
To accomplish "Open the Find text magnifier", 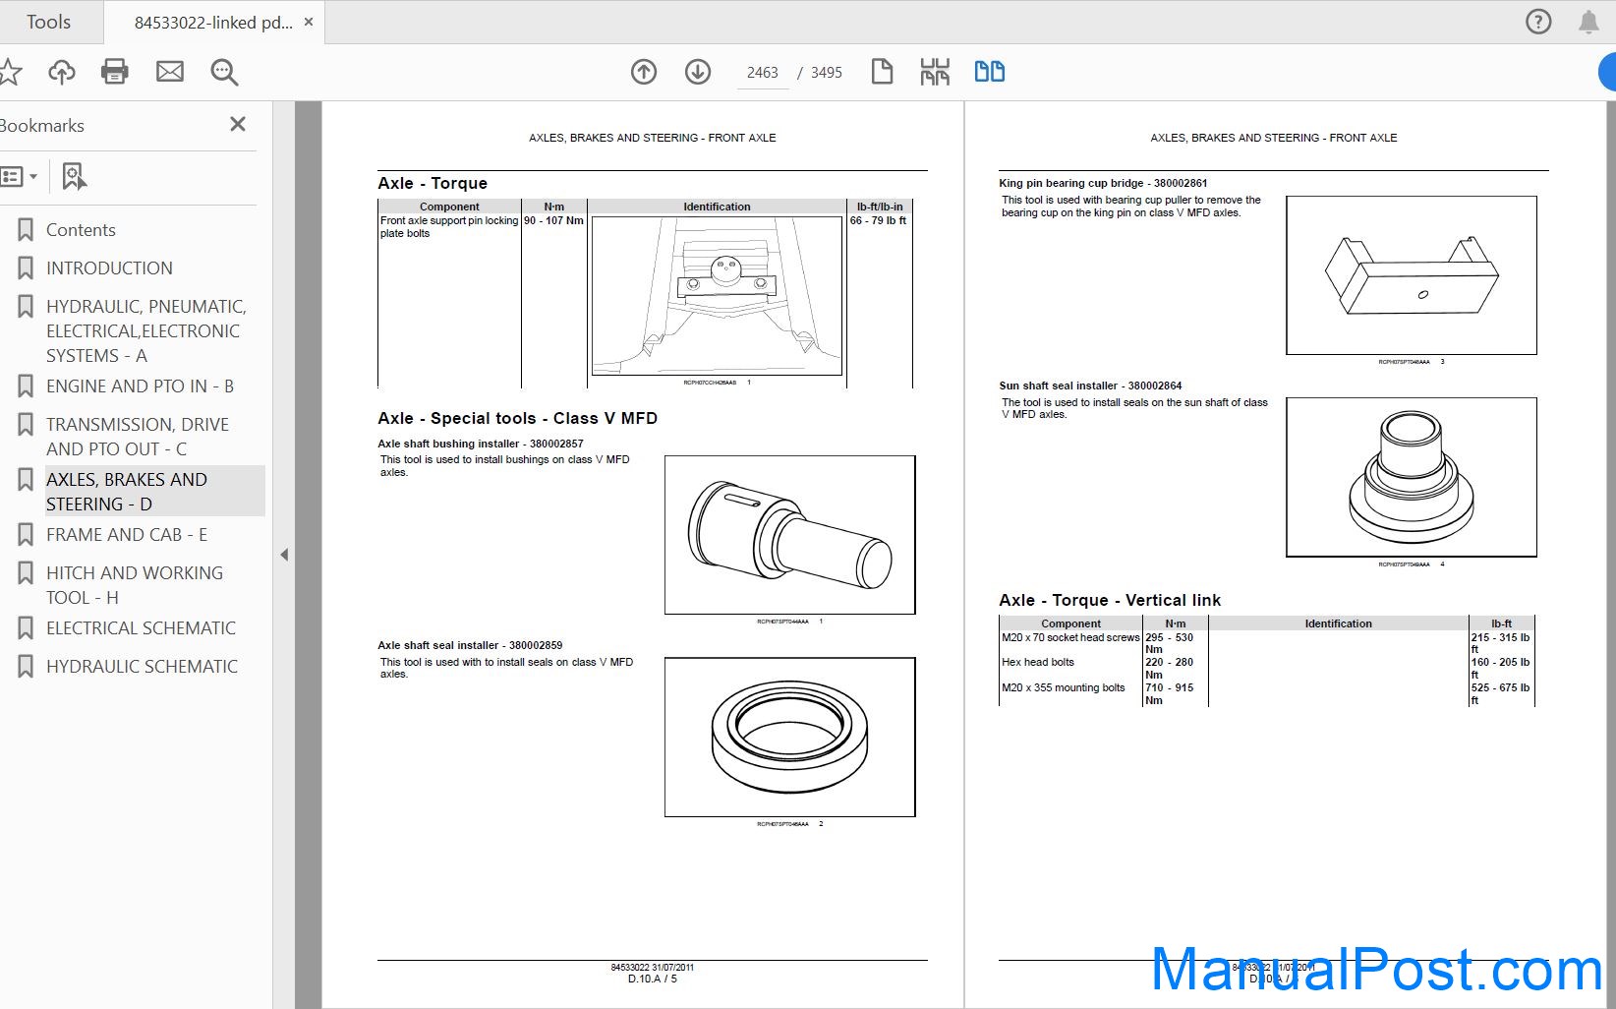I will (224, 72).
